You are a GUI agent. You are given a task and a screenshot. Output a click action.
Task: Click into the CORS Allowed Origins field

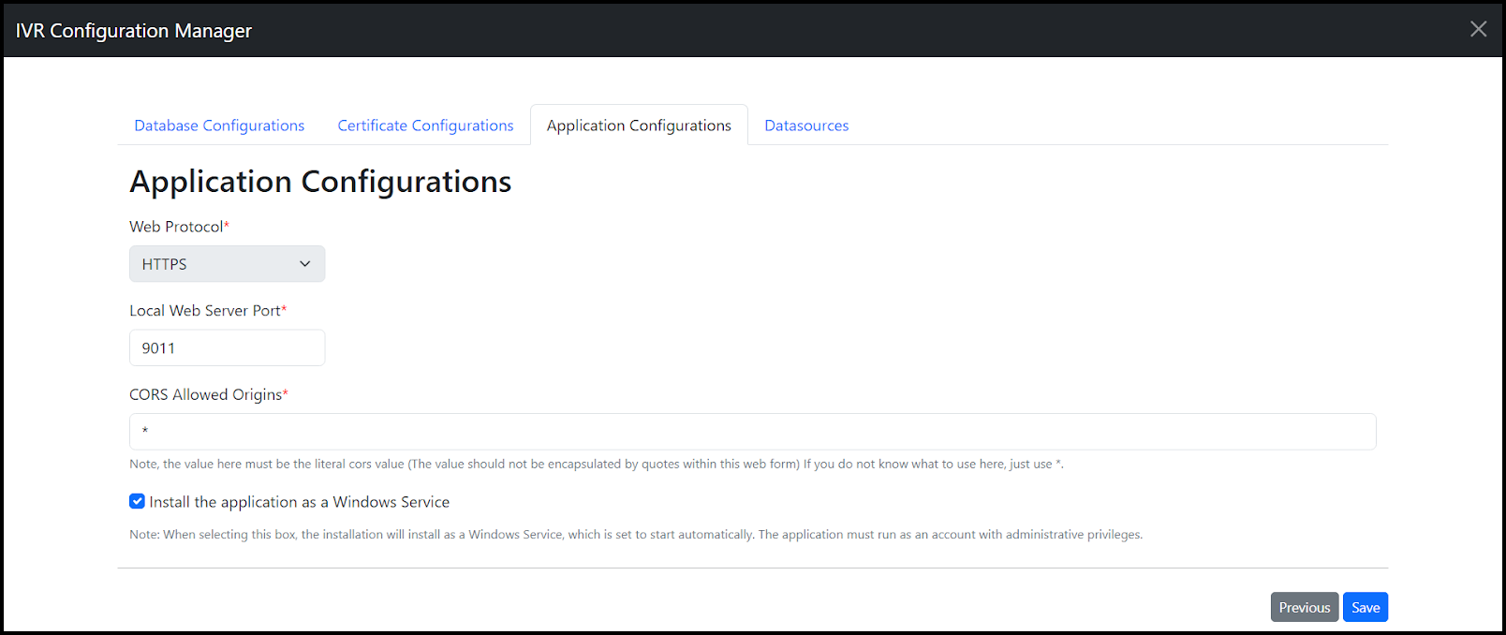pos(752,432)
